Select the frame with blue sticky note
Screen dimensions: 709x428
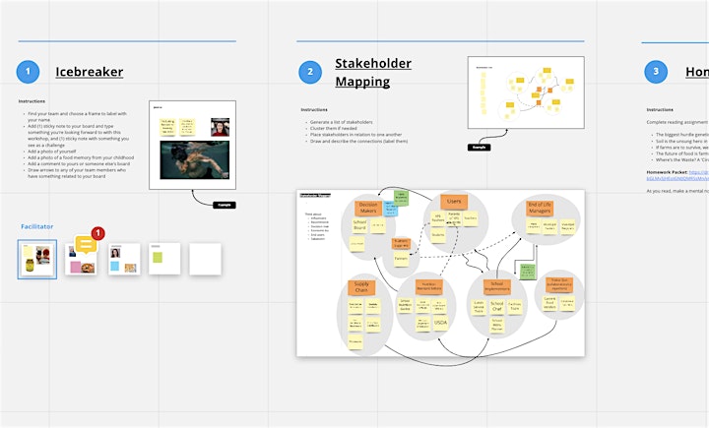coord(124,259)
